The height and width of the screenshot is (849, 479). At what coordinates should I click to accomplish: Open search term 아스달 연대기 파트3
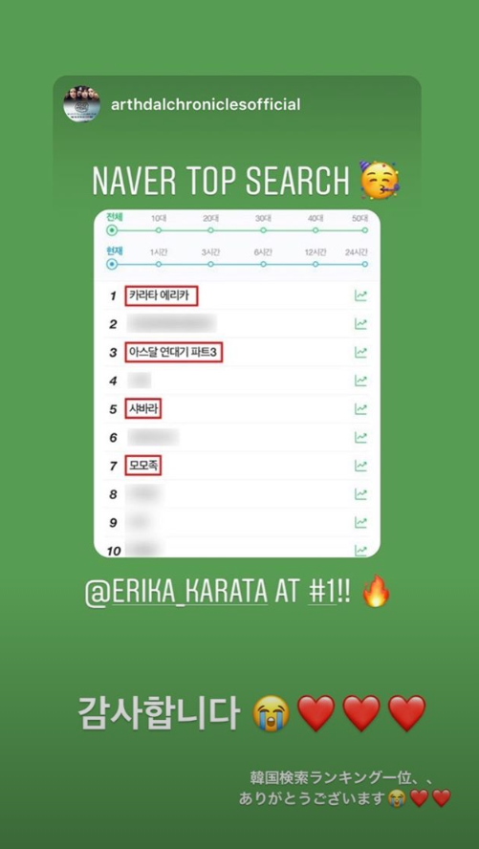click(174, 353)
